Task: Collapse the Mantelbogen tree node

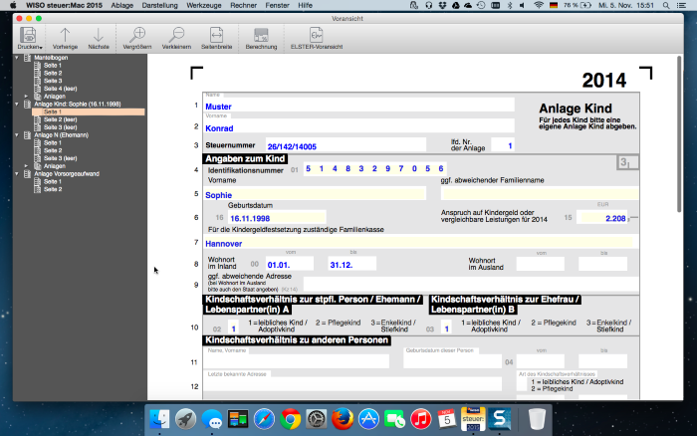Action: 17,58
